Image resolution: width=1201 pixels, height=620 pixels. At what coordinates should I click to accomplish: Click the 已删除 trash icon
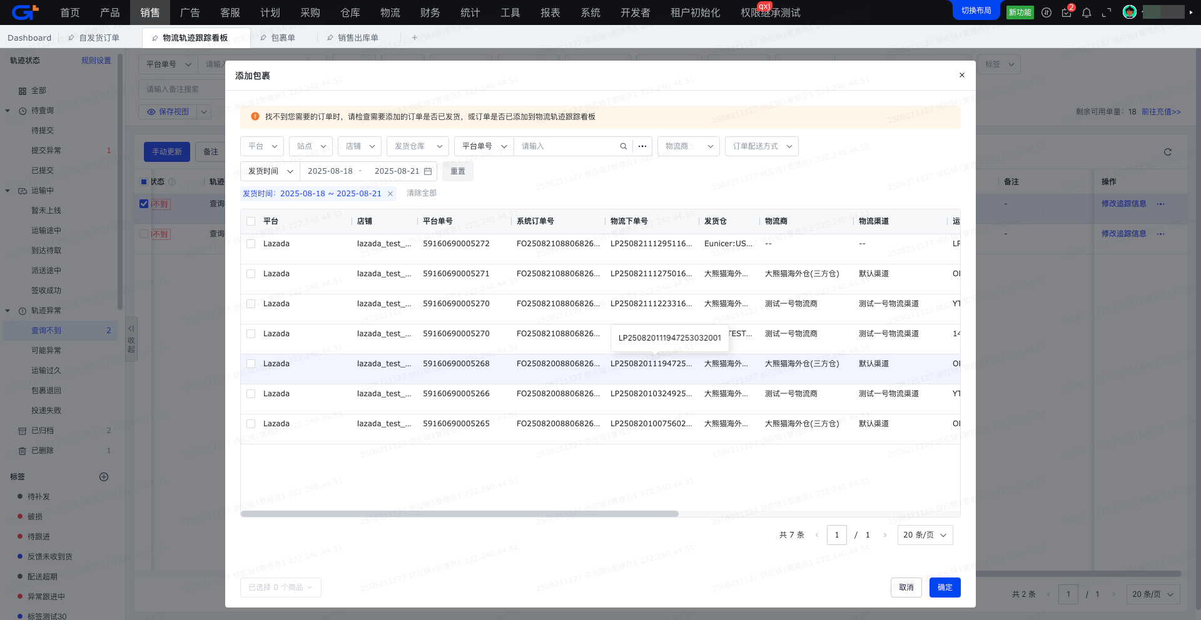[x=23, y=451]
